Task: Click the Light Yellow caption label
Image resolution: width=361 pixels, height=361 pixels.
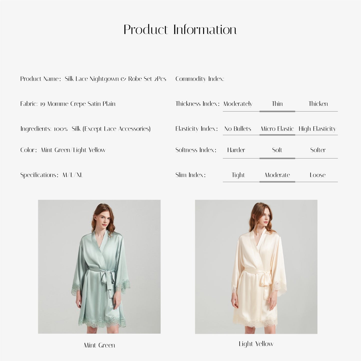Action: [x=256, y=344]
